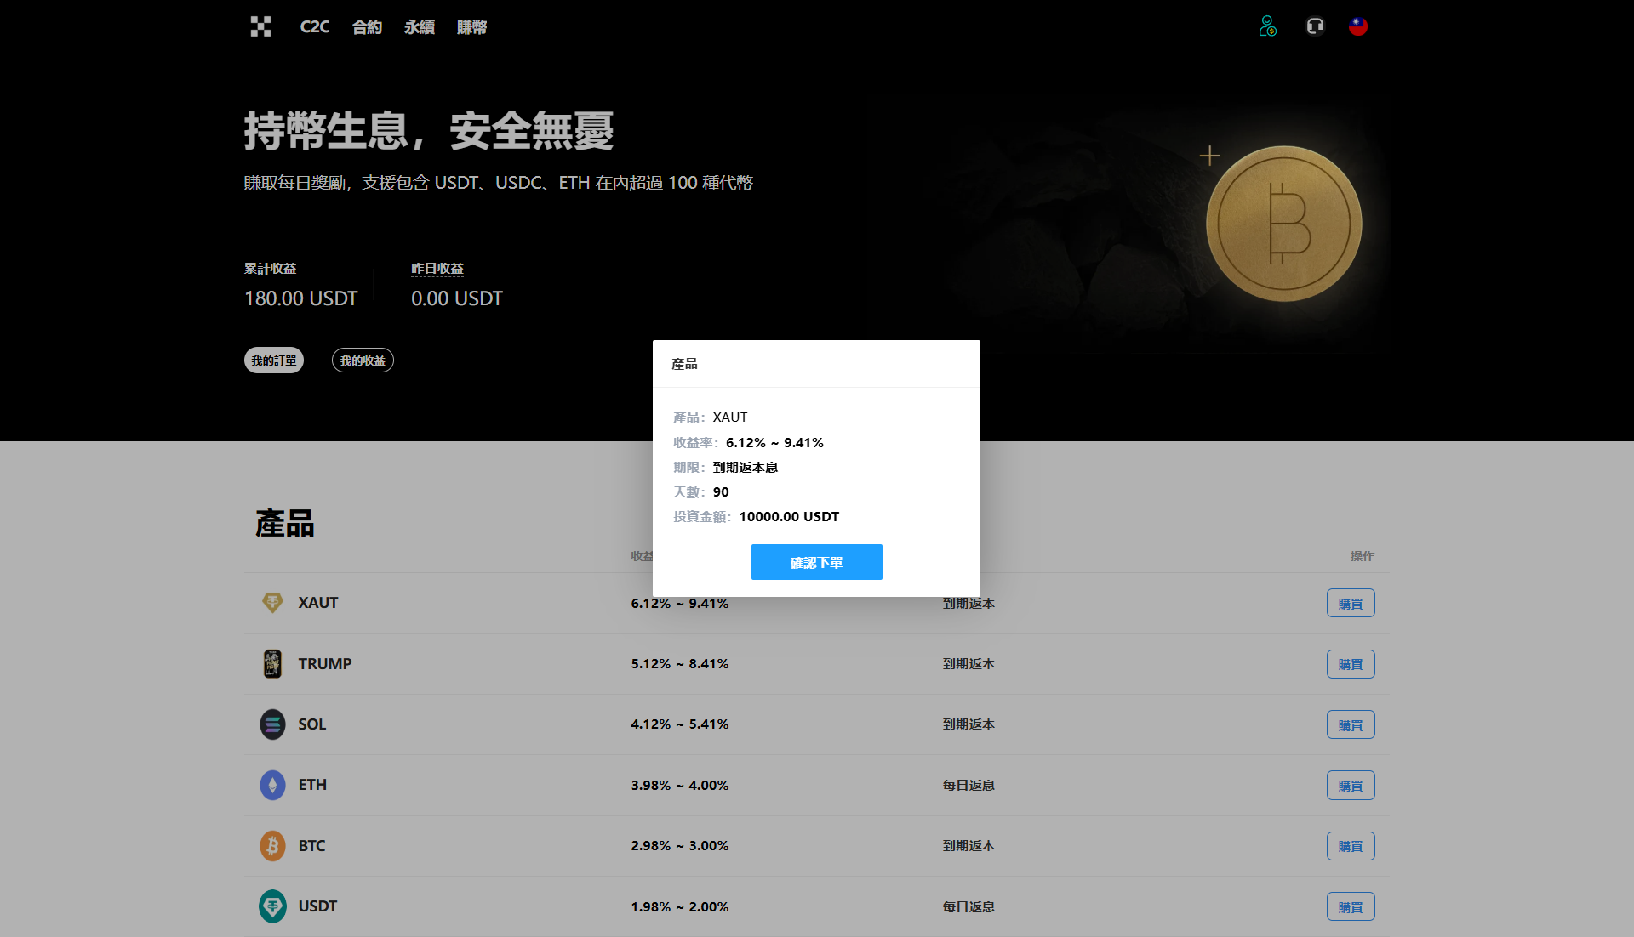This screenshot has height=937, width=1634.
Task: Click the SOL coin icon
Action: pyautogui.click(x=272, y=724)
